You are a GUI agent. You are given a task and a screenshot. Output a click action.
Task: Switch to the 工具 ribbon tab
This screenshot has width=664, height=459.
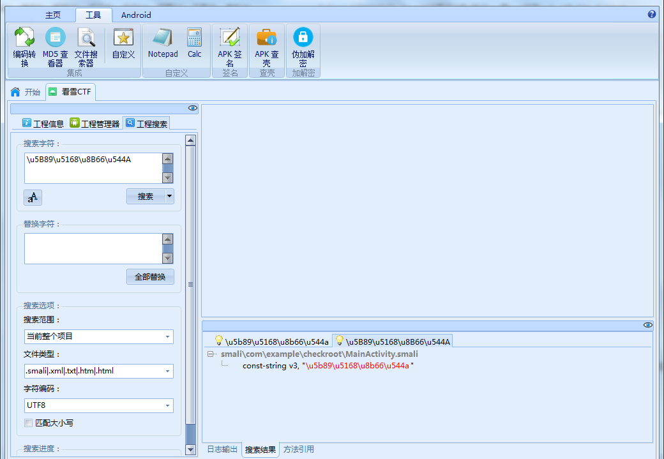(x=93, y=15)
